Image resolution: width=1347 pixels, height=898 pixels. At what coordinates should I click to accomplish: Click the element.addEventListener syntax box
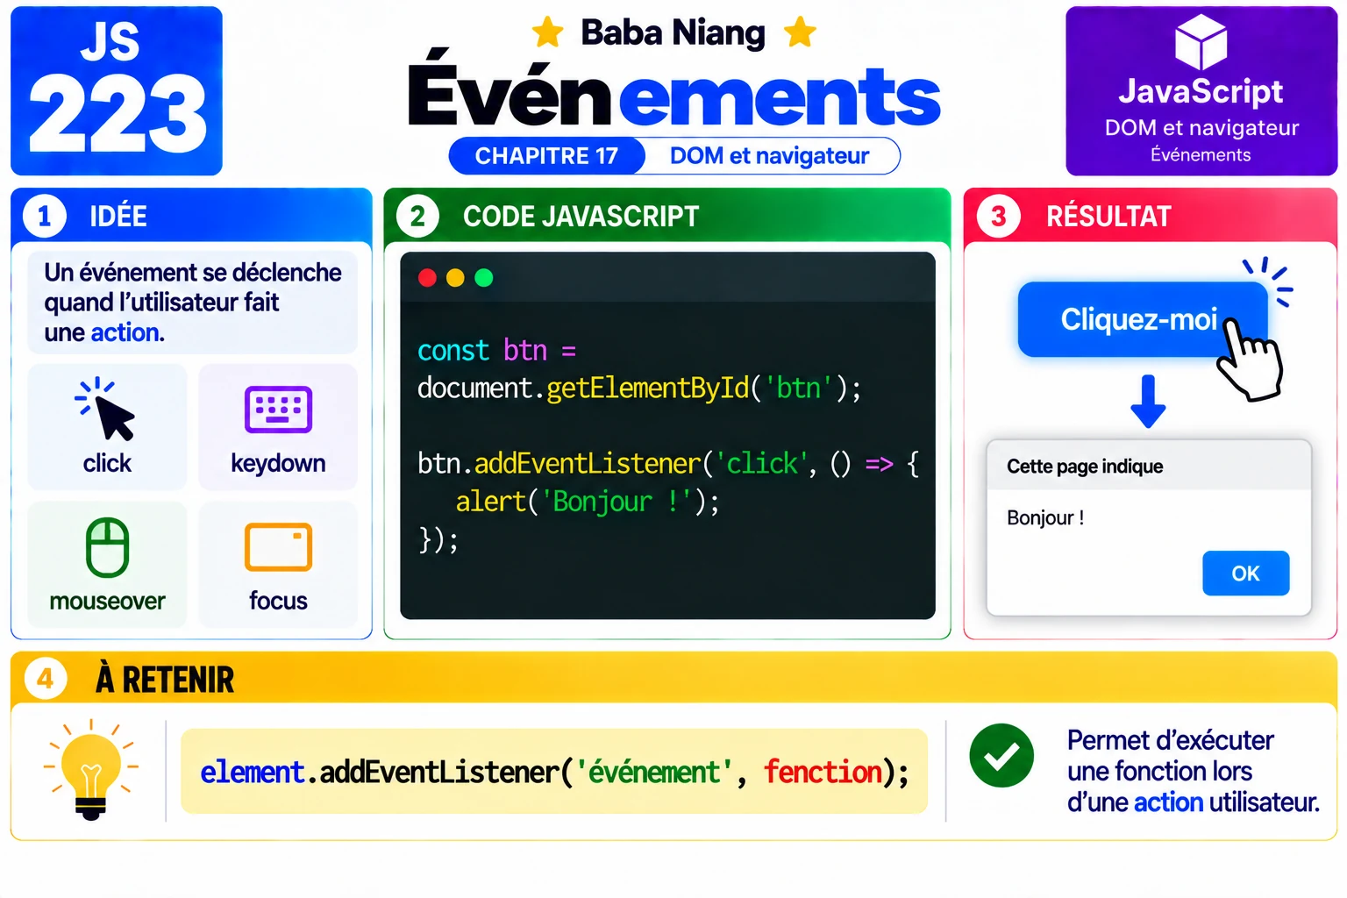pyautogui.click(x=554, y=772)
